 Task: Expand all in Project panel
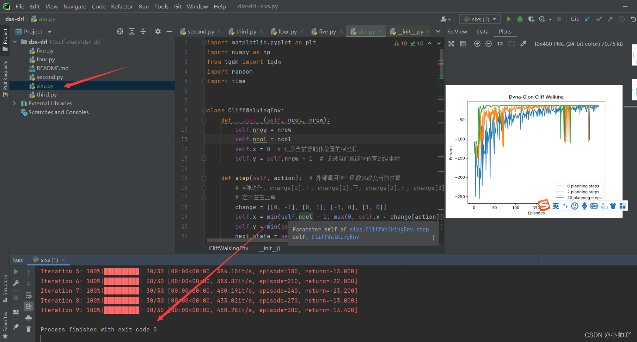(131, 31)
